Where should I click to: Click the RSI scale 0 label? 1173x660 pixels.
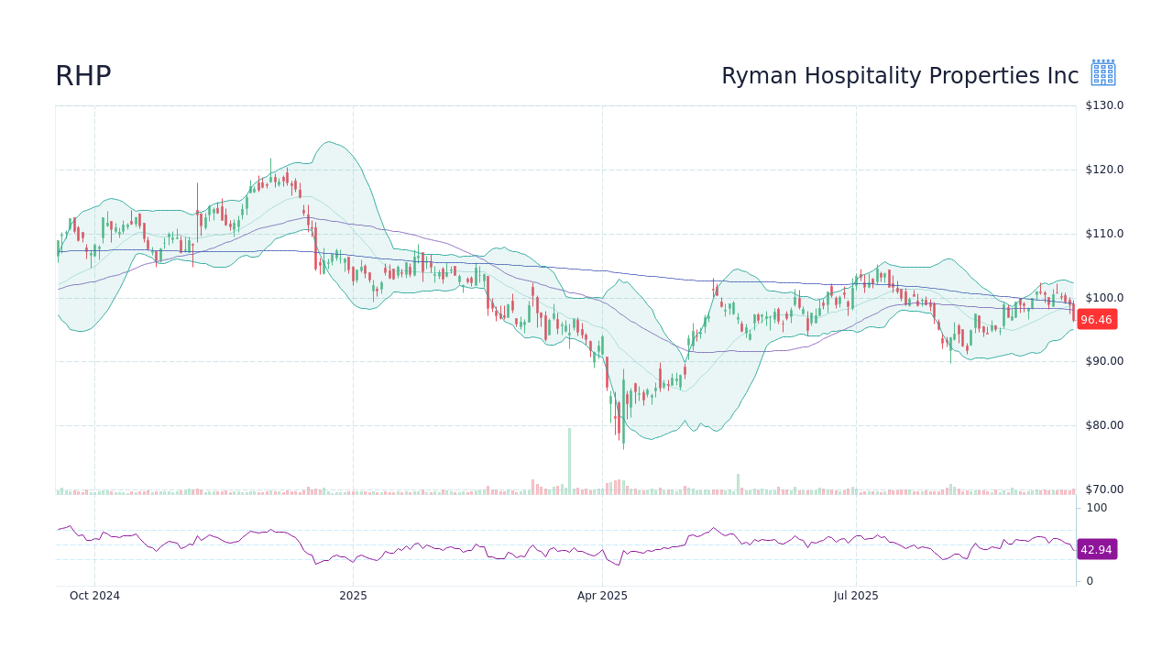[1090, 581]
